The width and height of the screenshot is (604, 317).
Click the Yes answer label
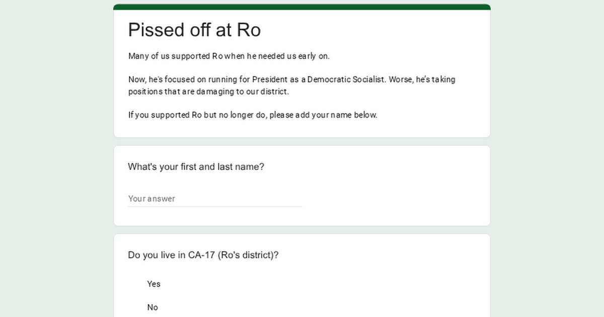point(154,284)
